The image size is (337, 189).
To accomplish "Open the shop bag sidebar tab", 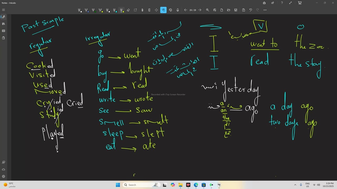I will [3, 38].
